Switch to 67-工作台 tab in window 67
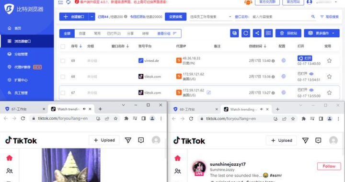The image size is (345, 182). pyautogui.click(x=24, y=109)
